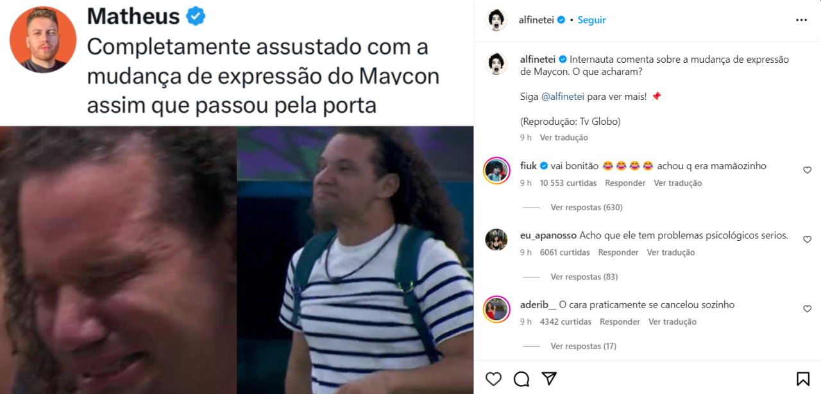Save post with bookmark icon
Image resolution: width=821 pixels, height=394 pixels.
802,379
